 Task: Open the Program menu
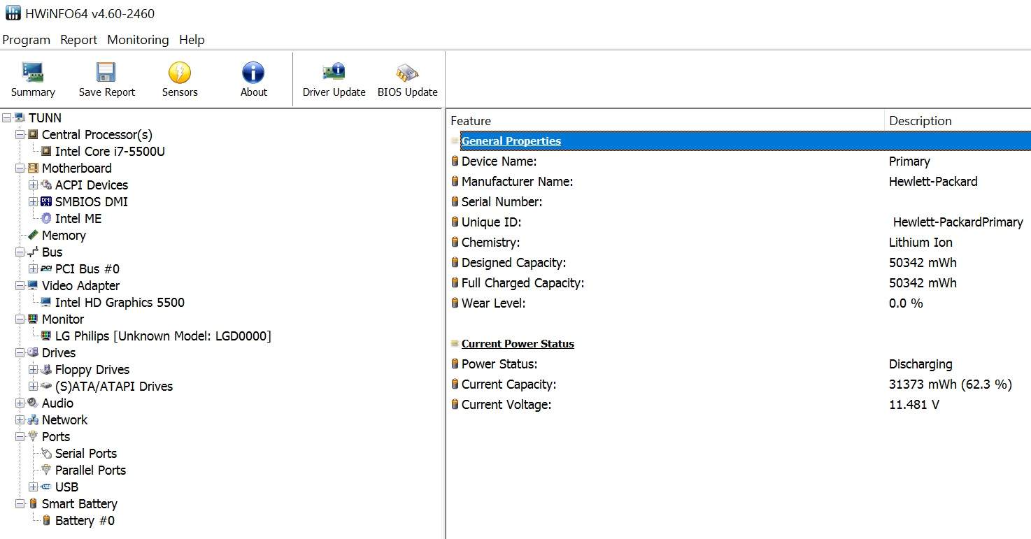coord(27,40)
